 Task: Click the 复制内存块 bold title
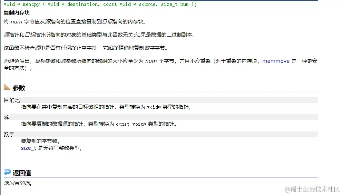click(x=17, y=13)
